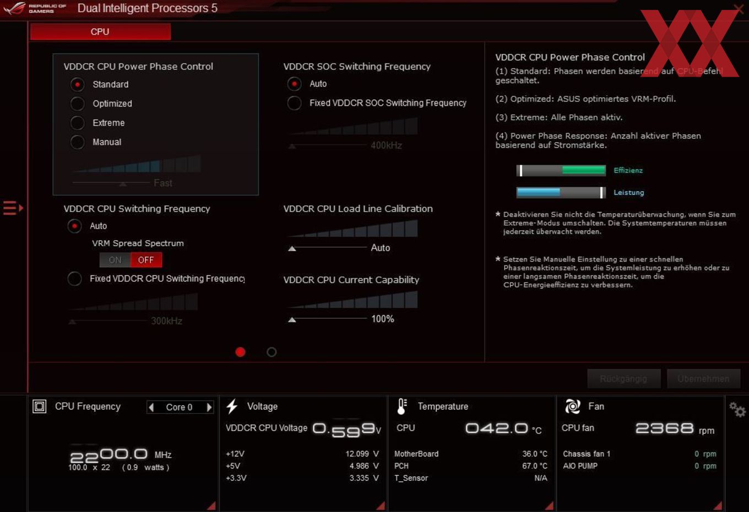
Task: Select Manual power phase control
Action: click(x=78, y=142)
